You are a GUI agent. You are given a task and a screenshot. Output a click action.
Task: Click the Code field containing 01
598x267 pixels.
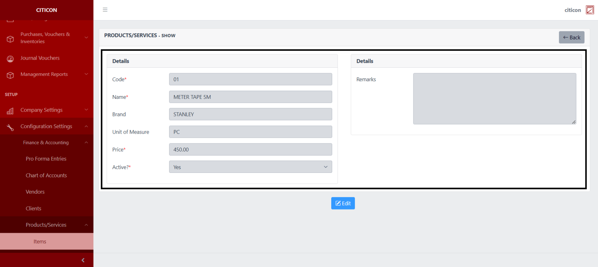(251, 79)
